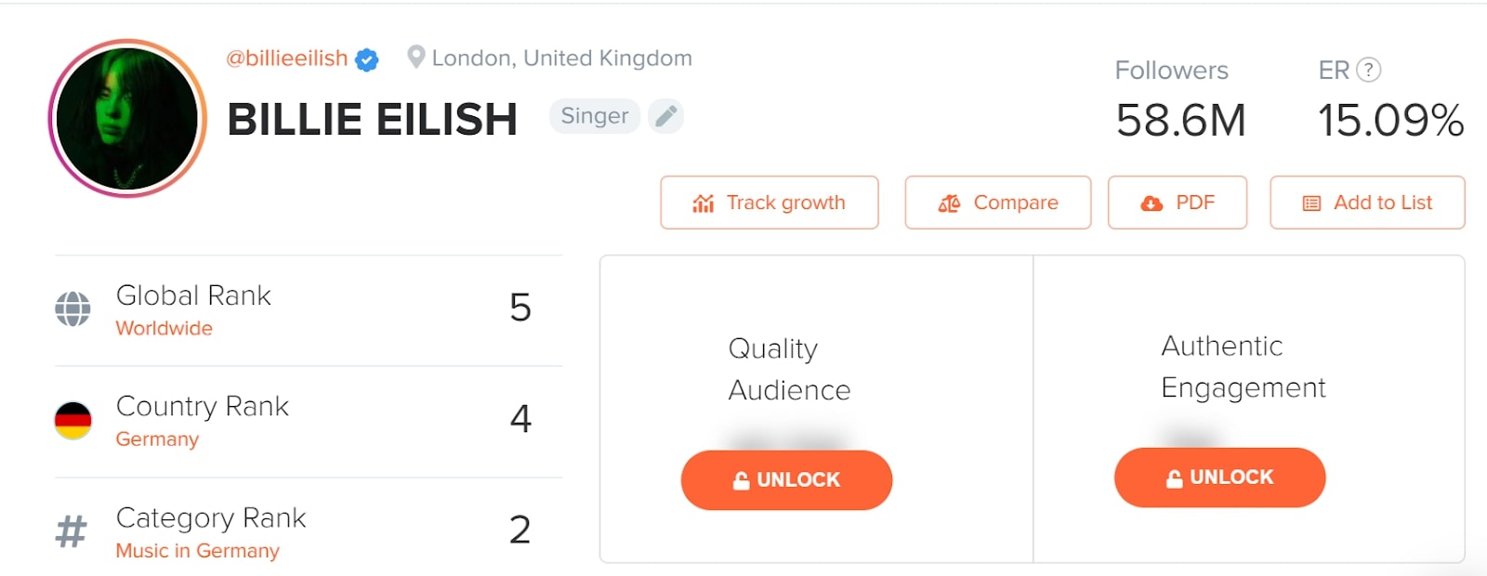Click the Singer category tag

point(595,116)
